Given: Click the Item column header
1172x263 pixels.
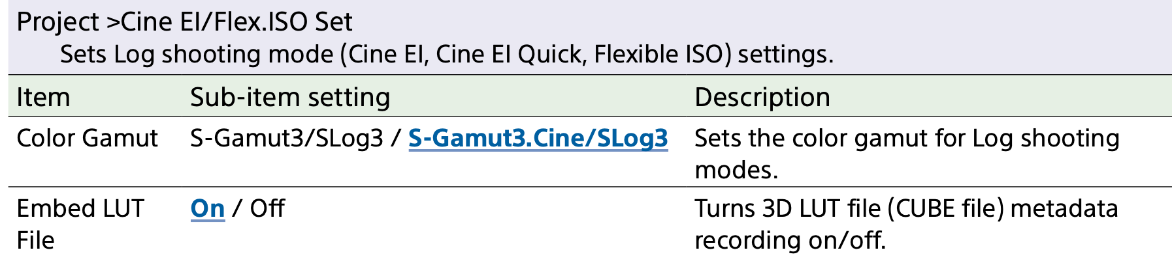Looking at the screenshot, I should [x=43, y=98].
